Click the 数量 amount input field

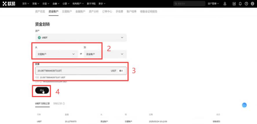[x=81, y=71]
